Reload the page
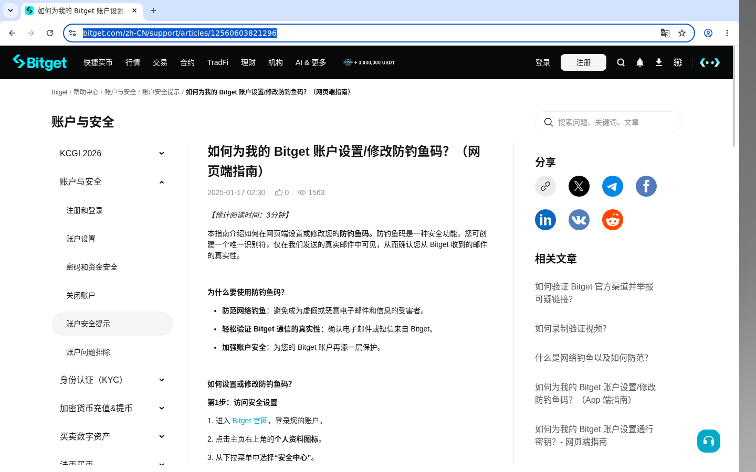 tap(50, 33)
